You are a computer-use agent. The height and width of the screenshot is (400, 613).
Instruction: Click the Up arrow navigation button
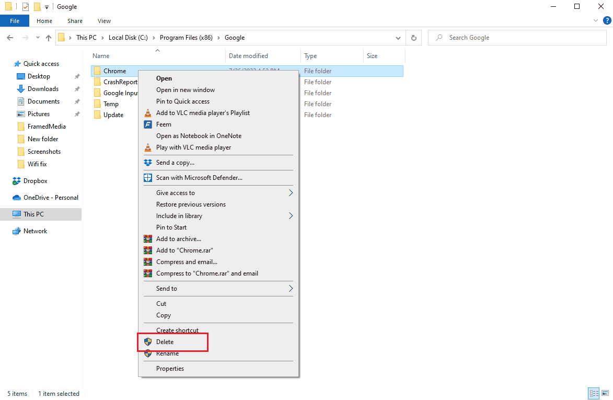pos(49,38)
